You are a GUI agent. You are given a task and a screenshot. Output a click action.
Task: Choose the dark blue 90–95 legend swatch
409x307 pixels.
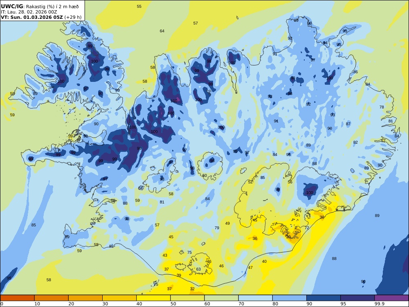(324, 298)
